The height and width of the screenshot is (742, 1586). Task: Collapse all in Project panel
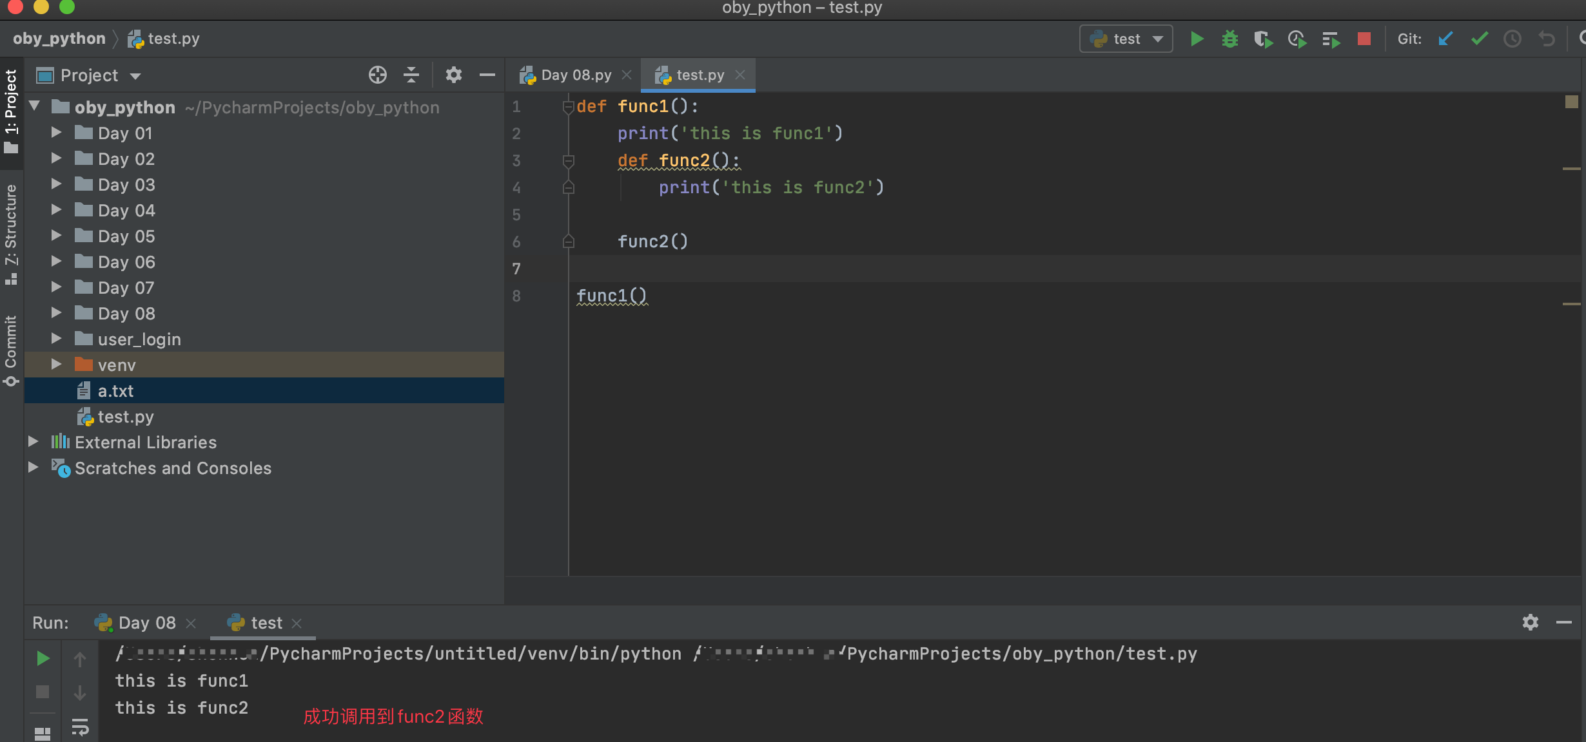pyautogui.click(x=411, y=75)
